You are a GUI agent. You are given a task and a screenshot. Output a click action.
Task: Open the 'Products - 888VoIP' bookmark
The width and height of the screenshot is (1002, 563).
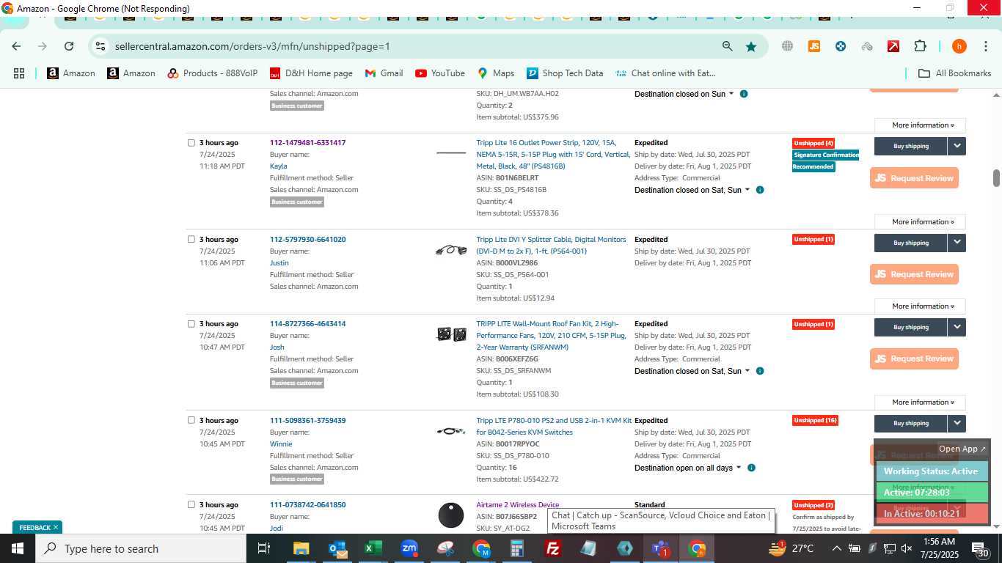pos(212,73)
